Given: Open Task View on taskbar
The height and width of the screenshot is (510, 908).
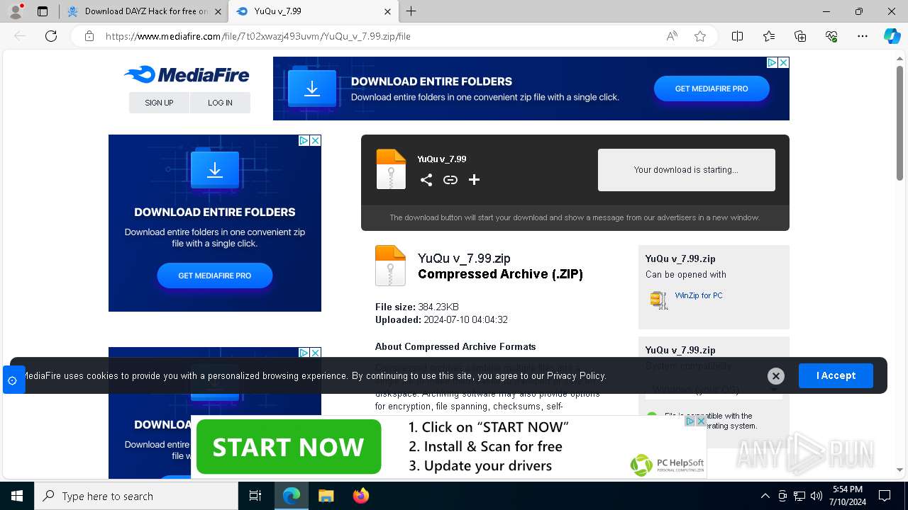Looking at the screenshot, I should click(255, 496).
